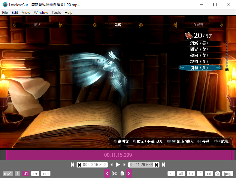Click the cut start time field 00:00:16.800
The width and height of the screenshot is (236, 178).
click(94, 165)
